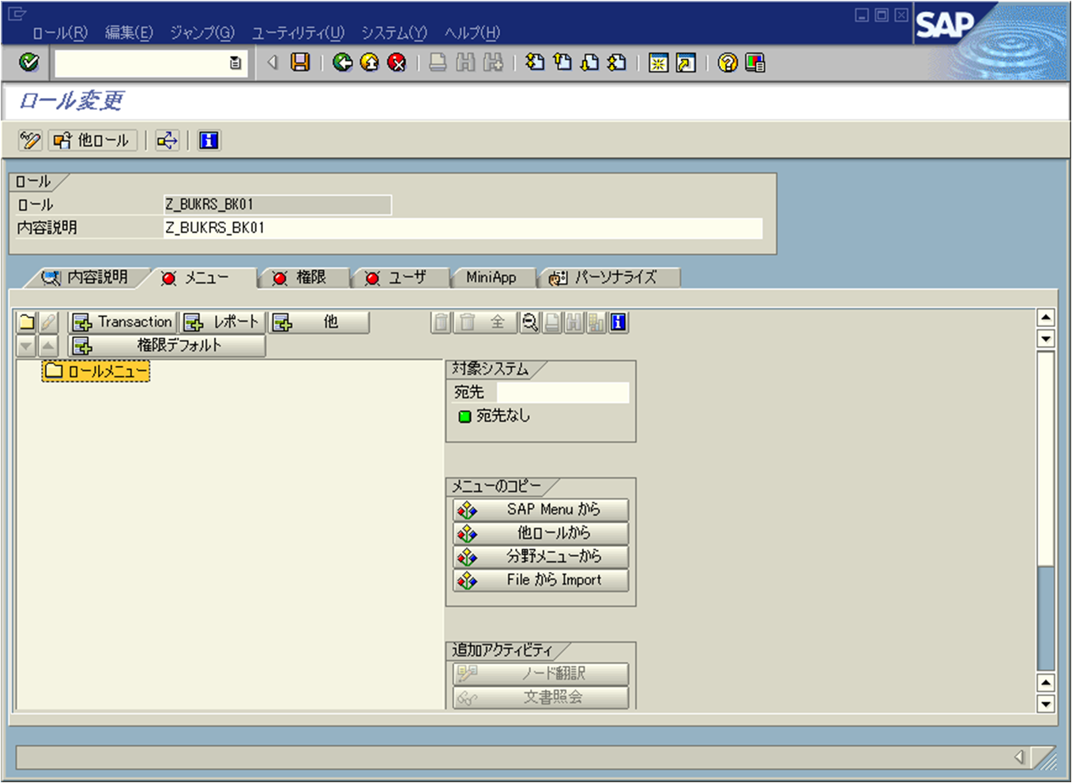Screen dimensions: 1072x783
Task: Click the red circle icon on the 権限 tab
Action: (280, 277)
